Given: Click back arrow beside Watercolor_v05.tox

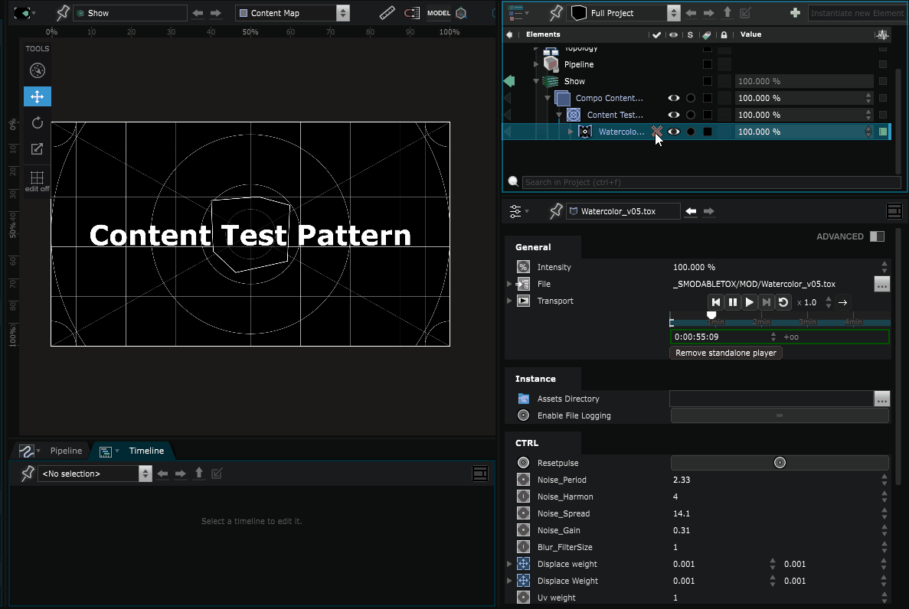Looking at the screenshot, I should pyautogui.click(x=691, y=211).
